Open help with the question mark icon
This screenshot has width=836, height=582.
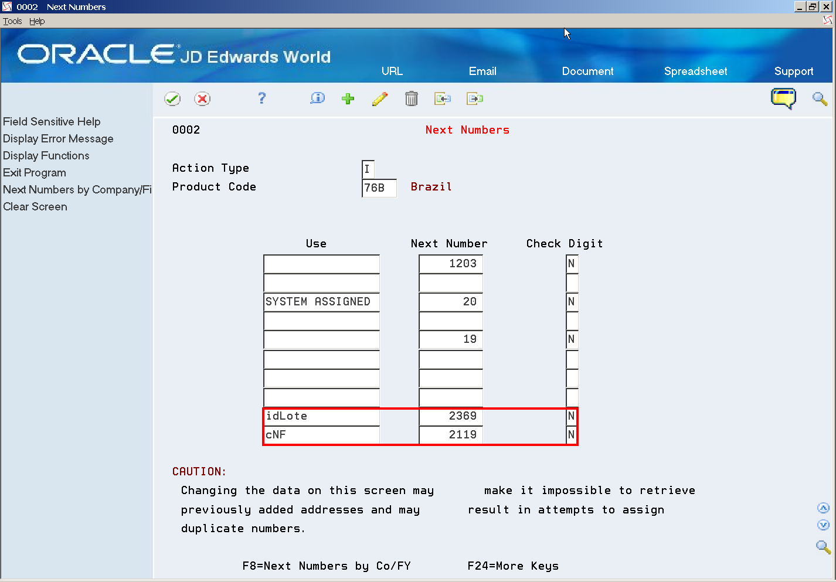coord(261,98)
